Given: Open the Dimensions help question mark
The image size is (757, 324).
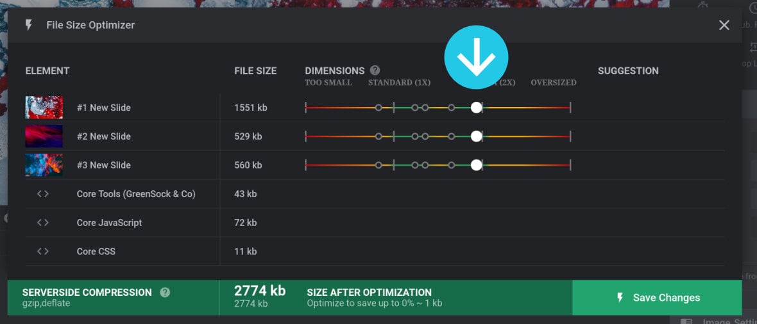Looking at the screenshot, I should click(375, 70).
